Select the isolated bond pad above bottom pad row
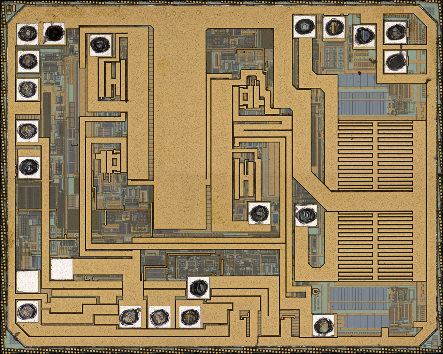The width and height of the screenshot is (443, 354). tap(198, 287)
